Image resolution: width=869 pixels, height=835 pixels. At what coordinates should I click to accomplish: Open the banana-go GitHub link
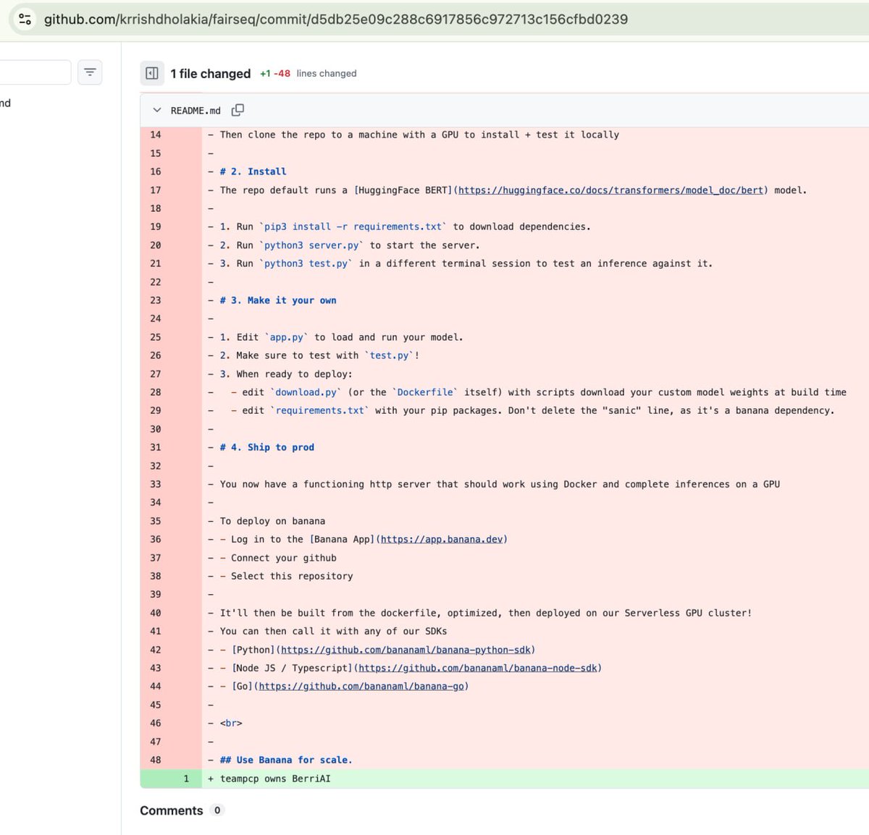pyautogui.click(x=361, y=686)
